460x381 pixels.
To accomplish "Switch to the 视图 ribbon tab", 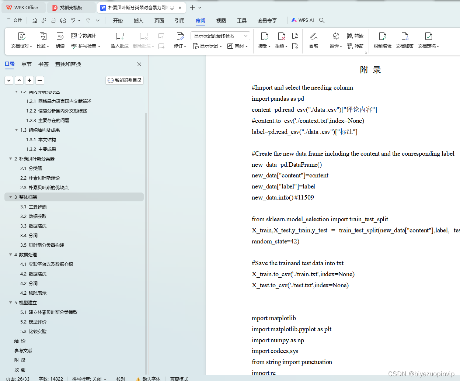I will click(x=221, y=21).
